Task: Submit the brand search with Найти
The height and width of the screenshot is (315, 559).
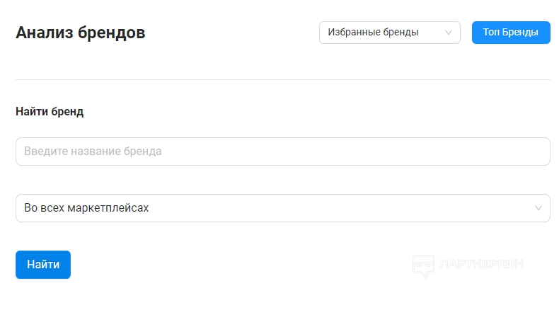Action: (43, 265)
